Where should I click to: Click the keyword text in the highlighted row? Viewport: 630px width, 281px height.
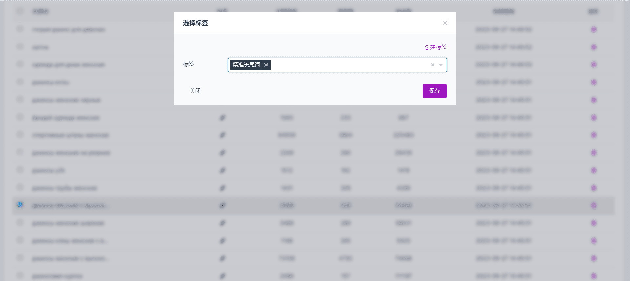pyautogui.click(x=71, y=206)
